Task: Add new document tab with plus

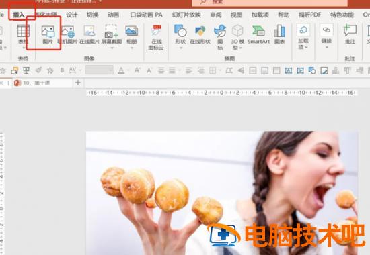Action: pos(78,83)
